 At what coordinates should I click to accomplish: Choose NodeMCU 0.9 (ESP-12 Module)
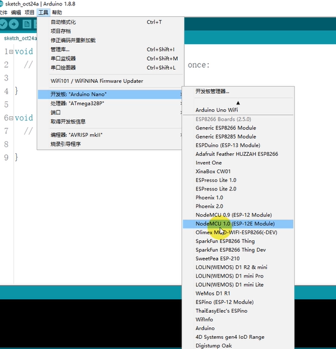(238, 215)
